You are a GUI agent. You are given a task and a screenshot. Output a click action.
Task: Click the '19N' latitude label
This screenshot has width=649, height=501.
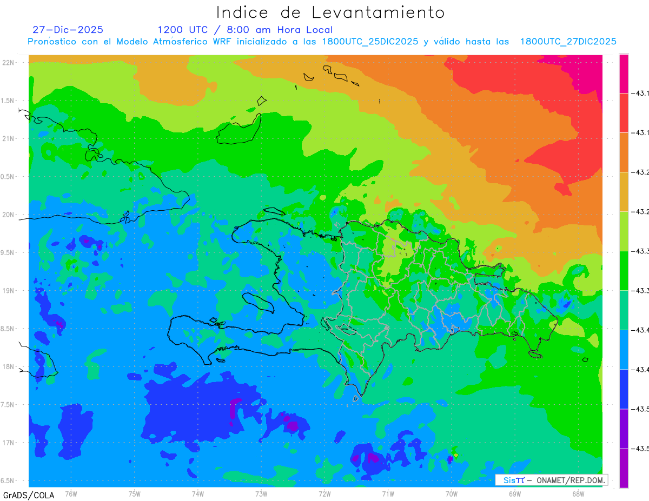(x=9, y=291)
